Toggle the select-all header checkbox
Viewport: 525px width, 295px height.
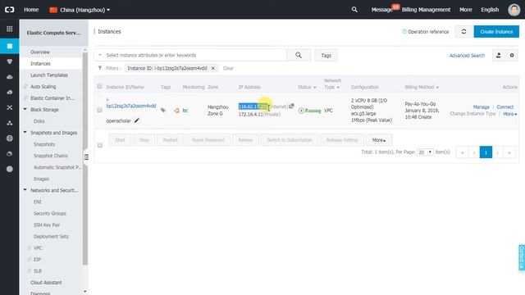coord(99,86)
